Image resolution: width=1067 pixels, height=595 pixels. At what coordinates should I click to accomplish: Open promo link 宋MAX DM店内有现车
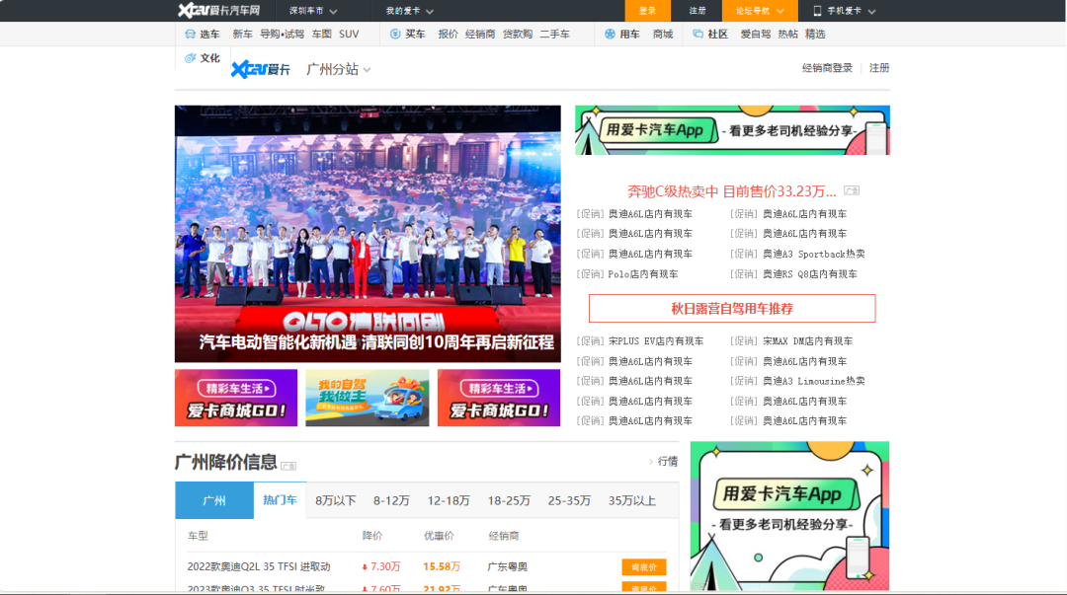807,341
